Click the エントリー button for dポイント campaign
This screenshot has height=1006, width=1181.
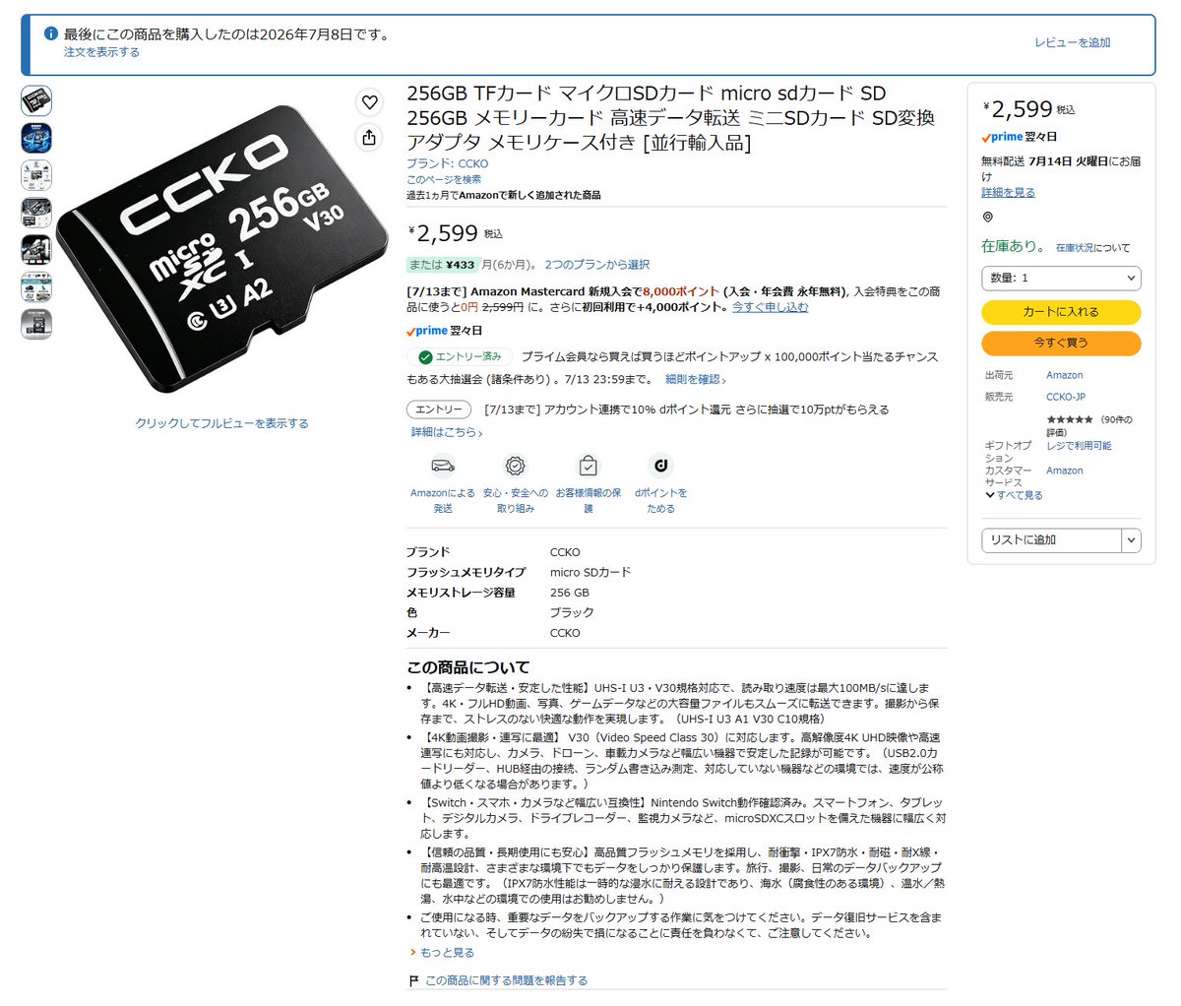pos(439,409)
